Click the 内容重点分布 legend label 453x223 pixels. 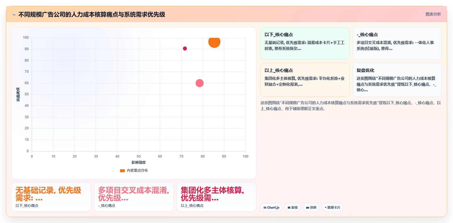[x=137, y=170]
